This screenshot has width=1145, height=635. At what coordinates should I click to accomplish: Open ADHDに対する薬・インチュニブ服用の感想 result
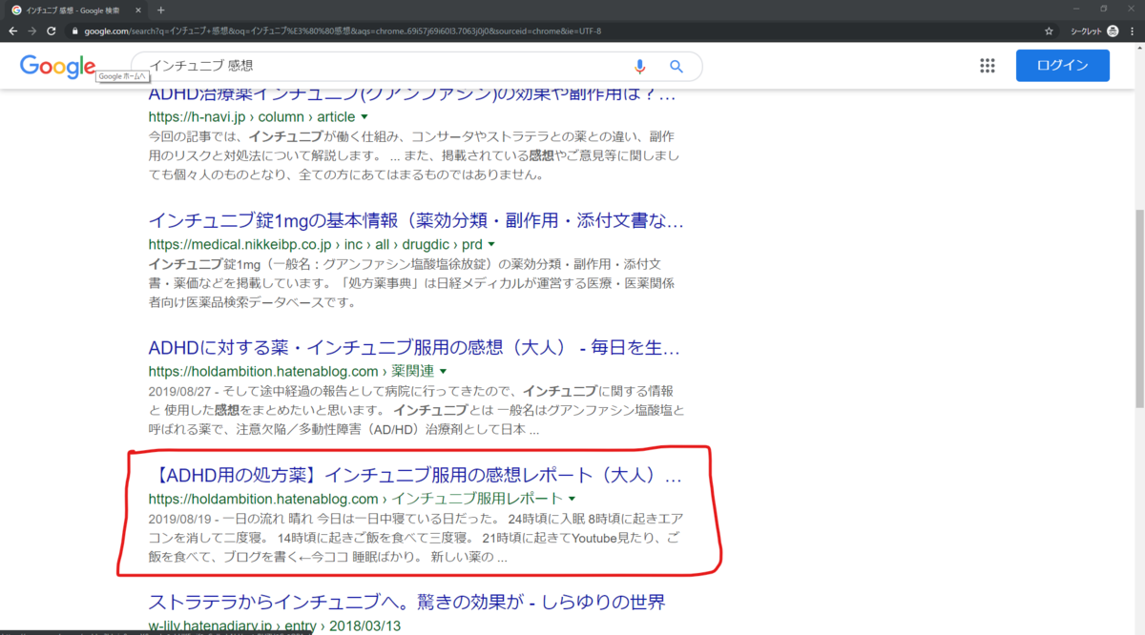tap(414, 348)
